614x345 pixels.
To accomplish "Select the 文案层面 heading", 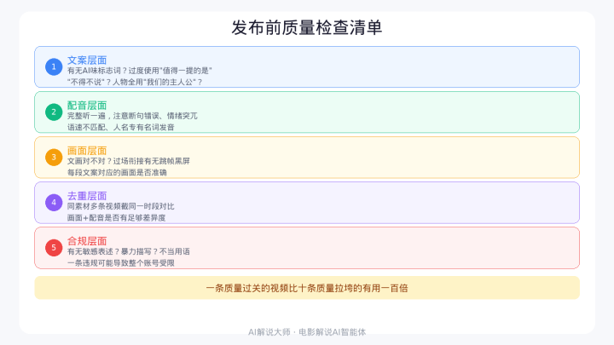I will coord(87,60).
